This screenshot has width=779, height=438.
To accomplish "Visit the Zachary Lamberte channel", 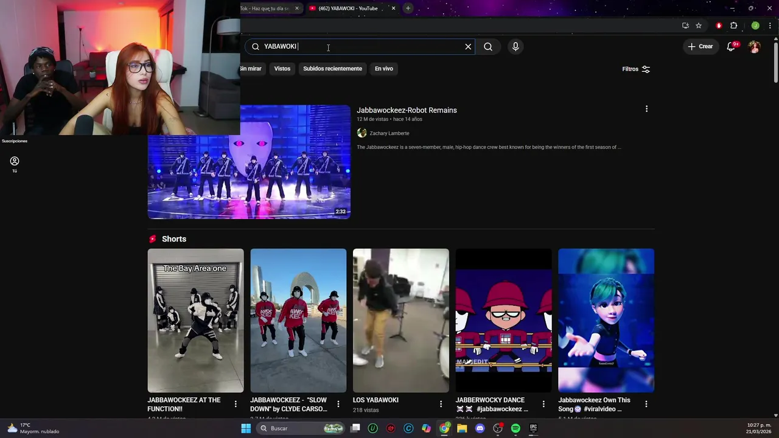I will point(389,133).
